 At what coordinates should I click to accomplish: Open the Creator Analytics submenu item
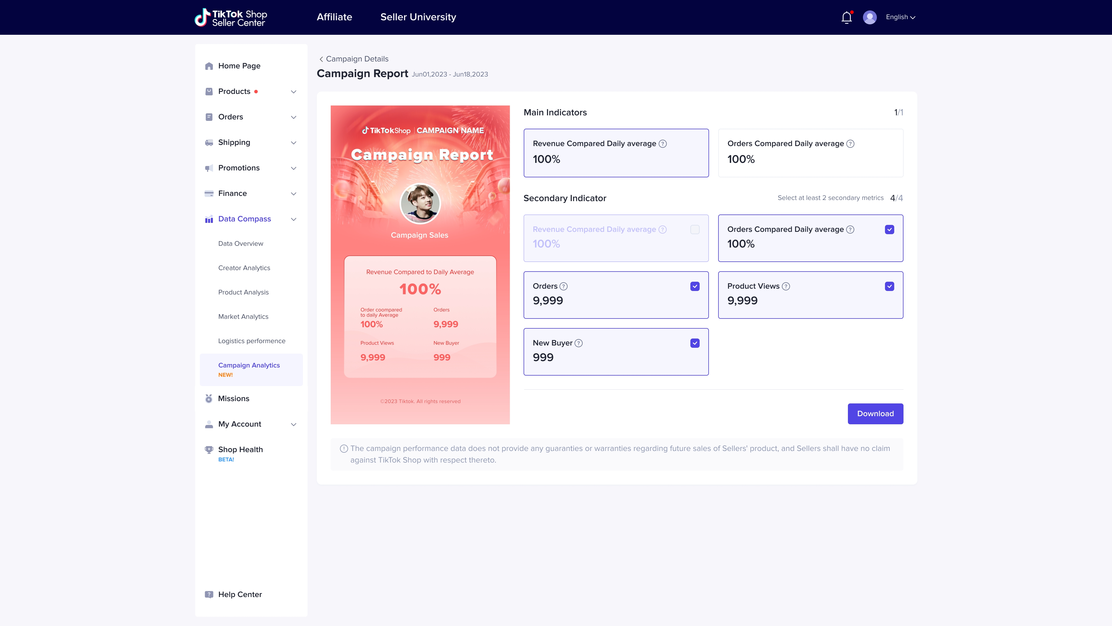[244, 268]
